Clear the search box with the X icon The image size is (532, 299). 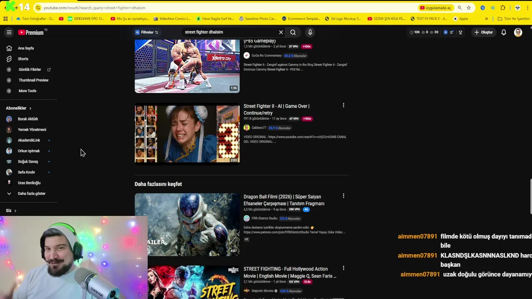click(281, 32)
